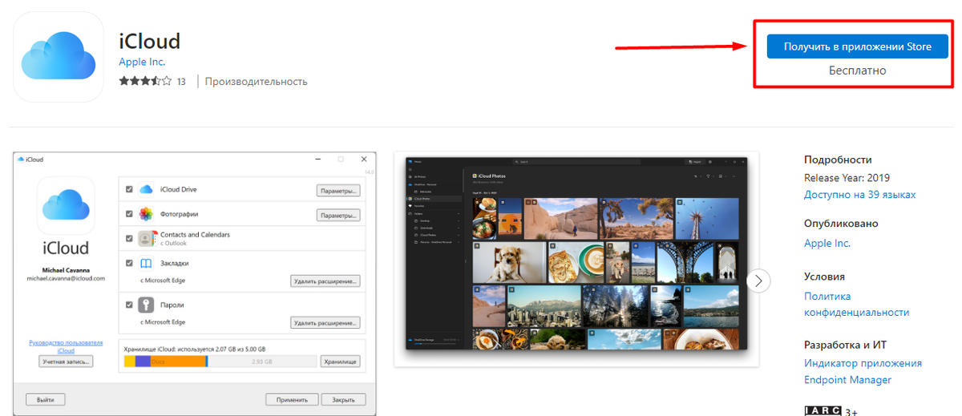This screenshot has width=962, height=416.
Task: Show the next screenshot with the arrow button
Action: click(x=758, y=281)
